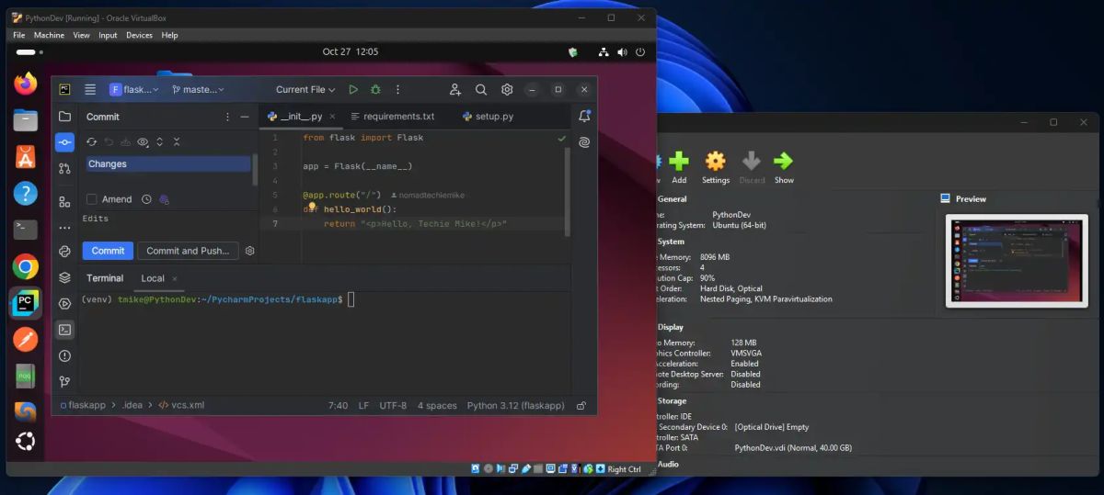Open the Services tool window icon
Image resolution: width=1104 pixels, height=495 pixels.
(x=64, y=303)
